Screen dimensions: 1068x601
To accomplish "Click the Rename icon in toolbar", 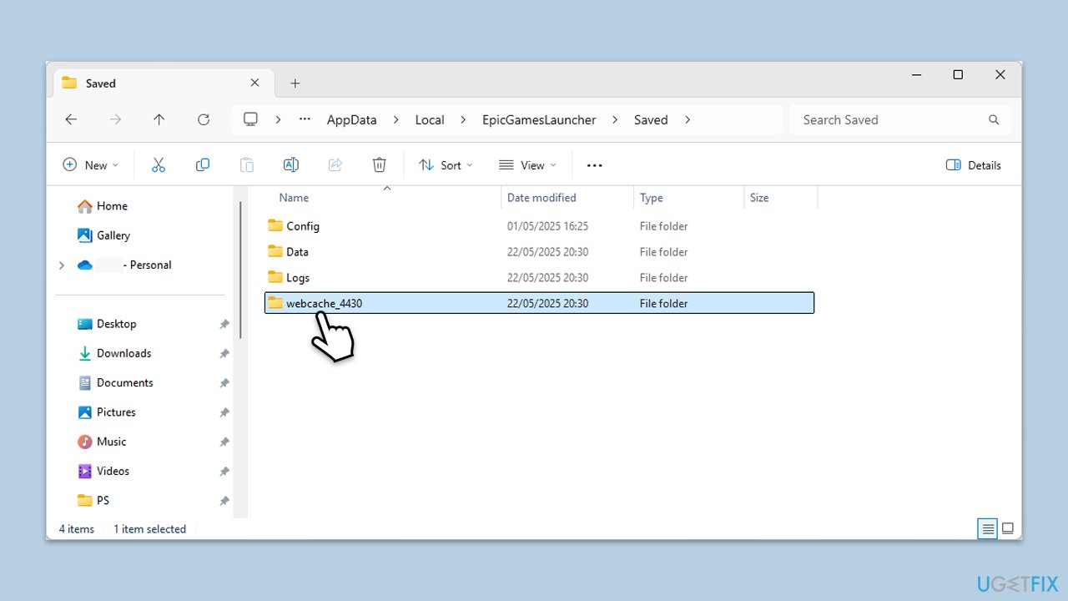I will coord(290,165).
